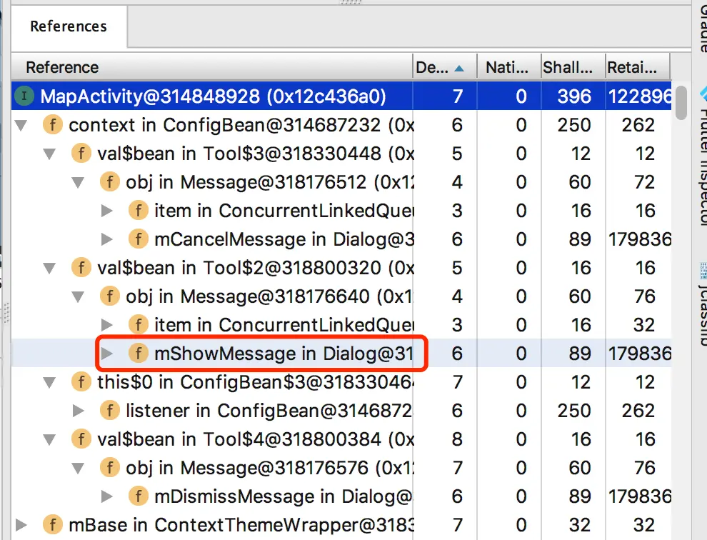707x540 pixels.
Task: Click the field icon of this$0 in ConfigBean$3
Action: pos(81,382)
